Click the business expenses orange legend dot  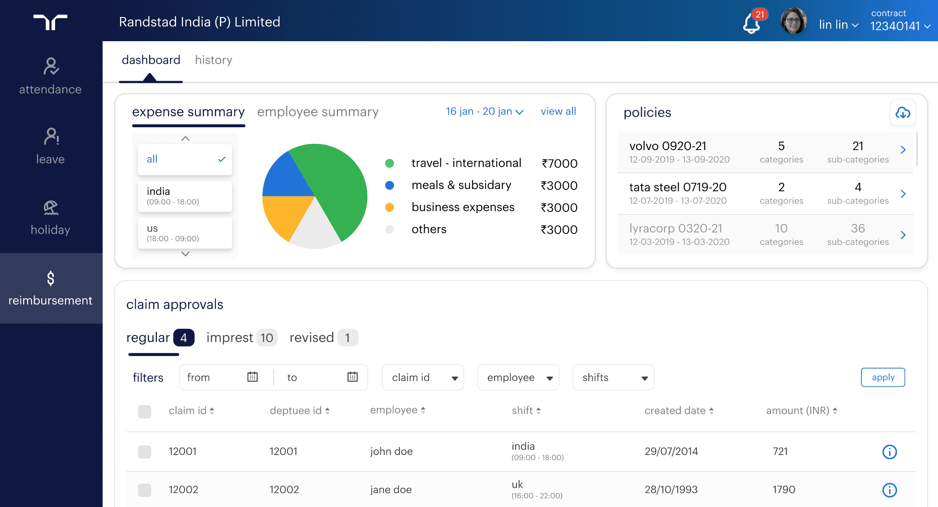[390, 207]
